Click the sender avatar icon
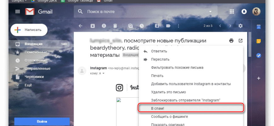The width and height of the screenshot is (274, 126). (x=82, y=71)
